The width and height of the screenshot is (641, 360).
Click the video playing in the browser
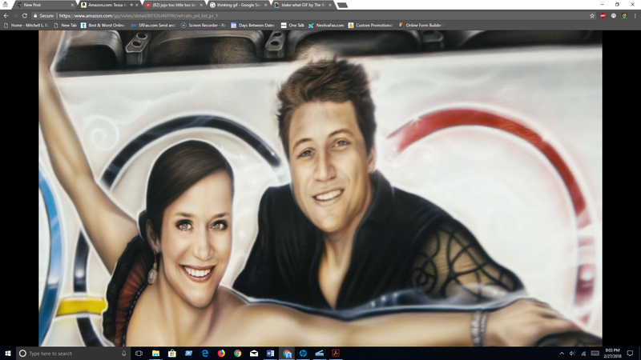click(320, 188)
